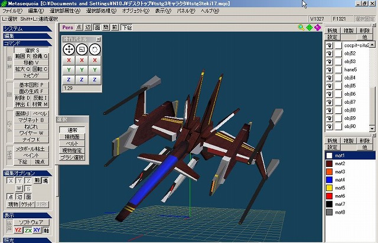Choose 接続面 in the 選択 panel
Viewport: 378px width, 243px height.
pyautogui.click(x=72, y=137)
